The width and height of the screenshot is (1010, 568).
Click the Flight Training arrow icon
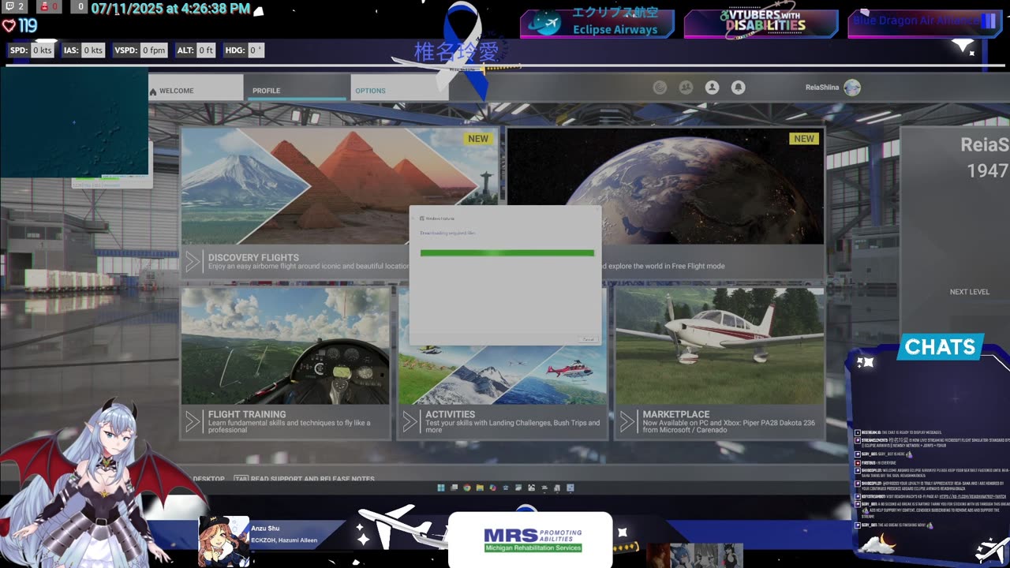[193, 422]
